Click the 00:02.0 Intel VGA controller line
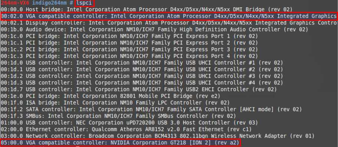Viewport: 338px width, 147px height. [x=168, y=16]
